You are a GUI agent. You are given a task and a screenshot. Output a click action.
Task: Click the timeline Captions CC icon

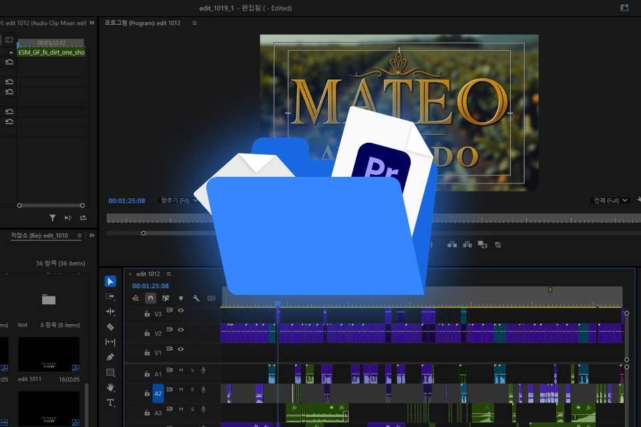[211, 298]
